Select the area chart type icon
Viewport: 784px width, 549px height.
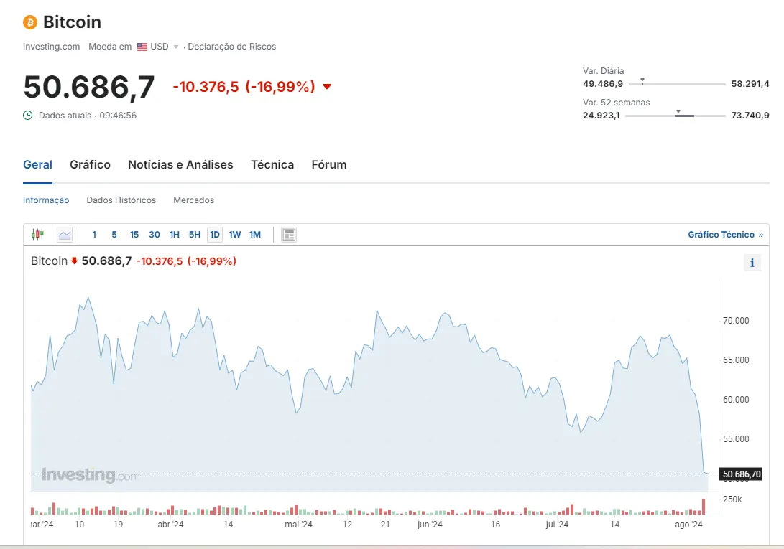[x=65, y=234]
